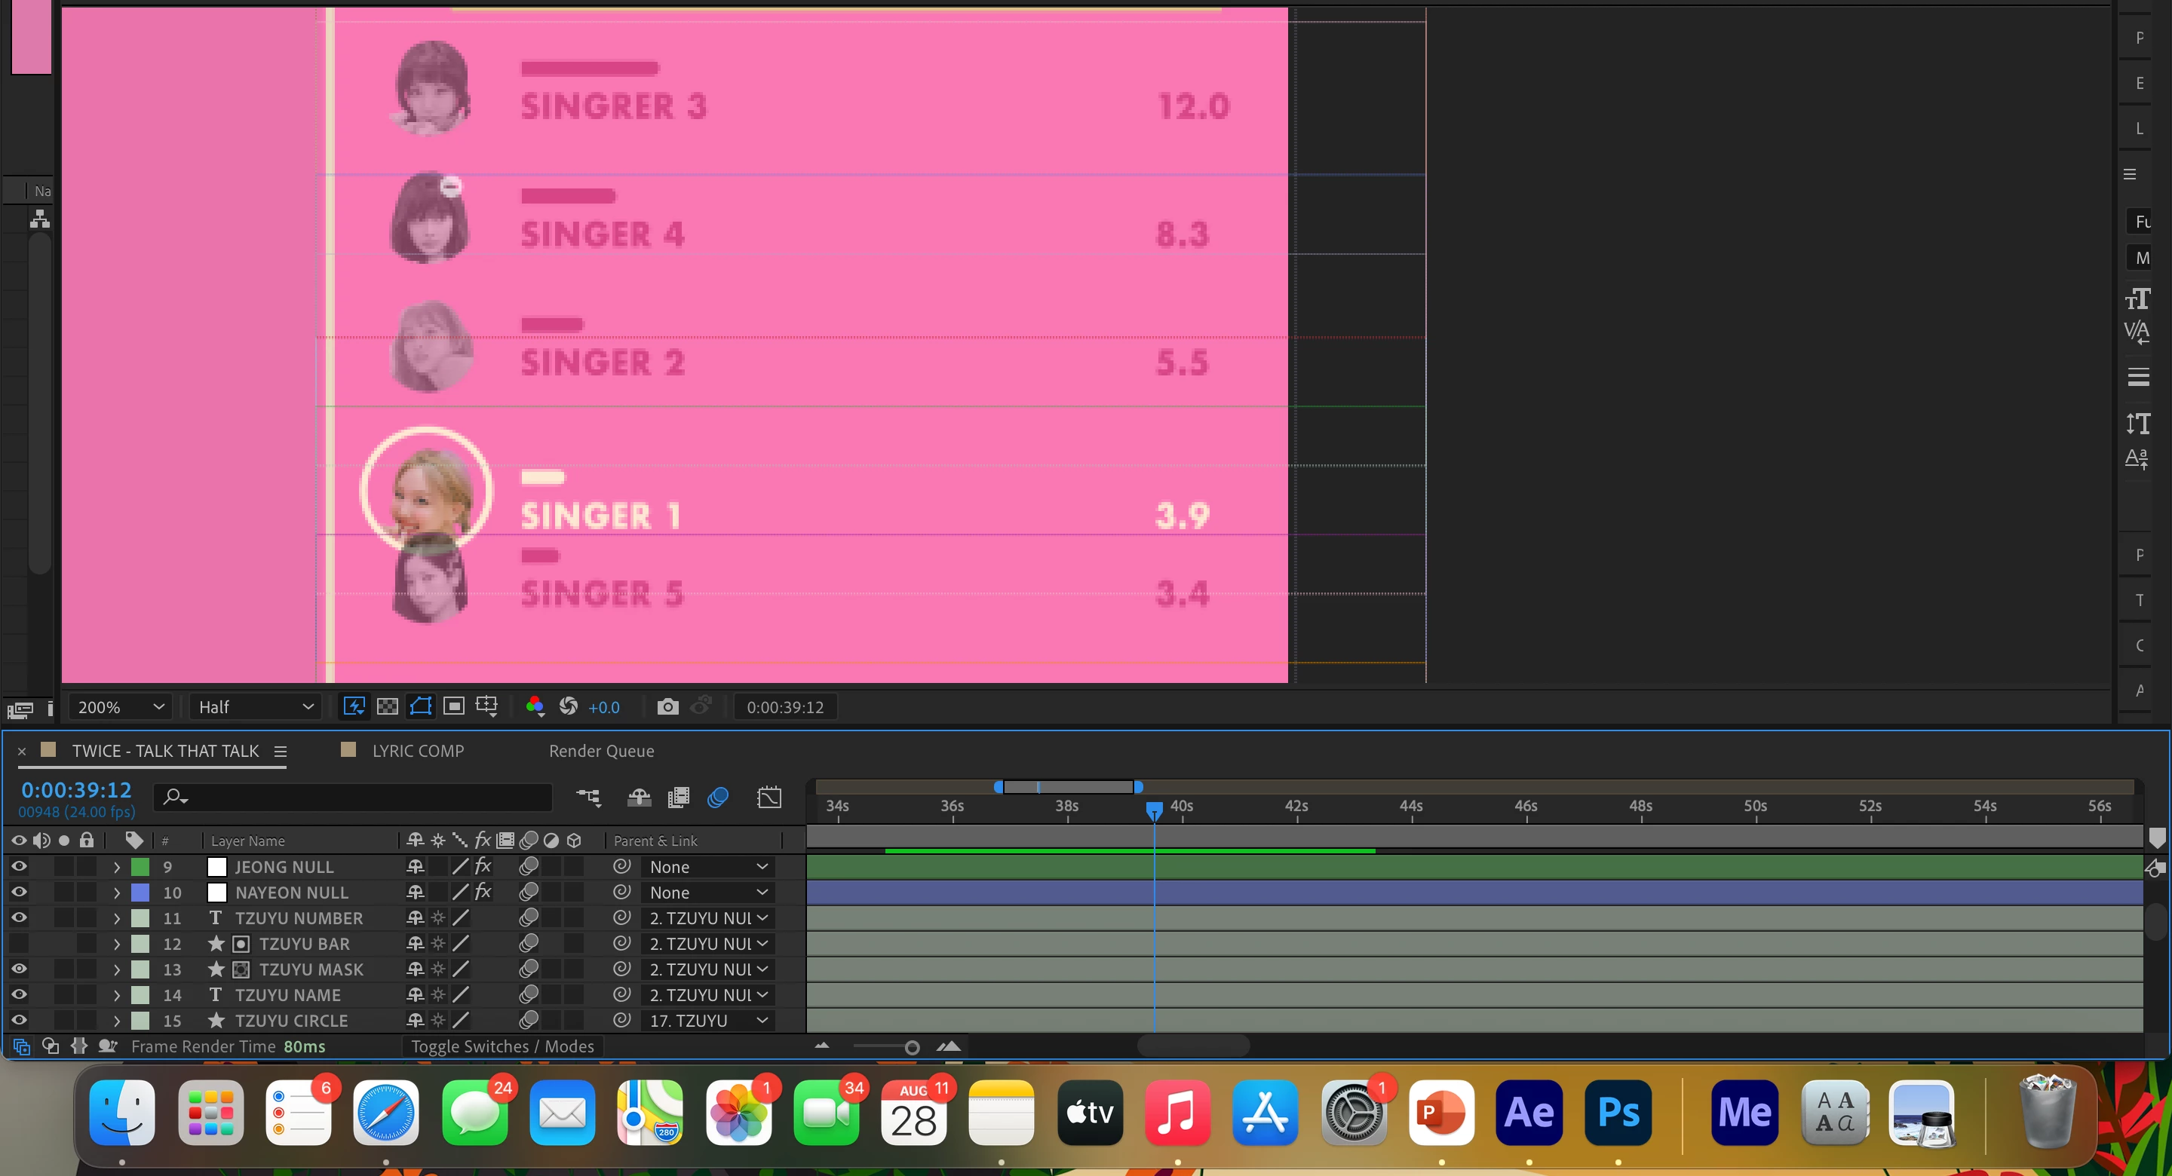Show the TZUYU BAR layer
This screenshot has width=2172, height=1176.
tap(19, 943)
